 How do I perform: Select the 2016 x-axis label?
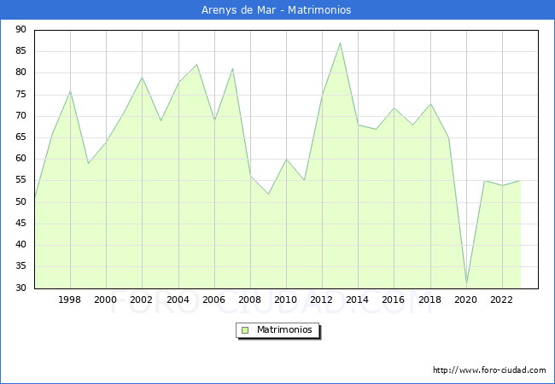click(x=394, y=300)
